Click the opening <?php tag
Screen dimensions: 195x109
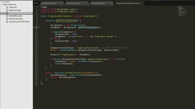point(44,7)
